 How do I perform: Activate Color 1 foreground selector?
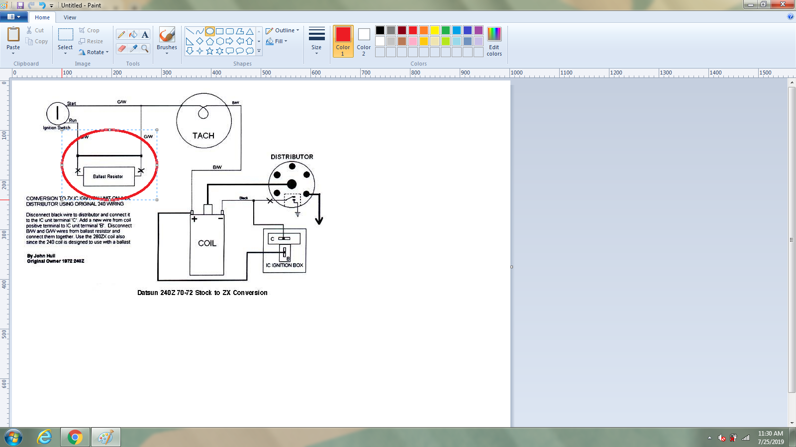pyautogui.click(x=343, y=41)
